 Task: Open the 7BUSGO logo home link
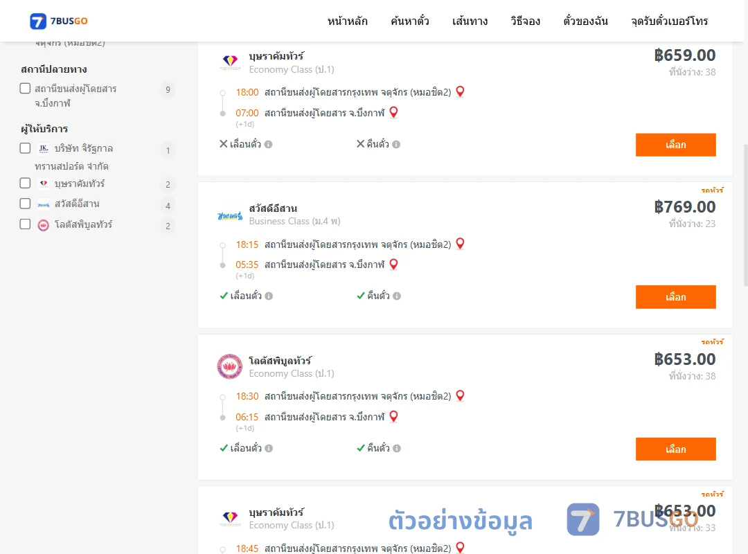click(59, 21)
